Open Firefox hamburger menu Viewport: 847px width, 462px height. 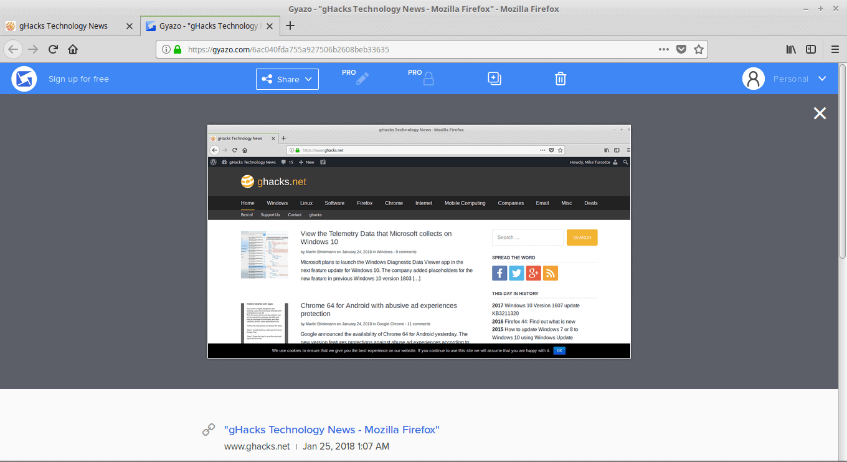pos(835,49)
